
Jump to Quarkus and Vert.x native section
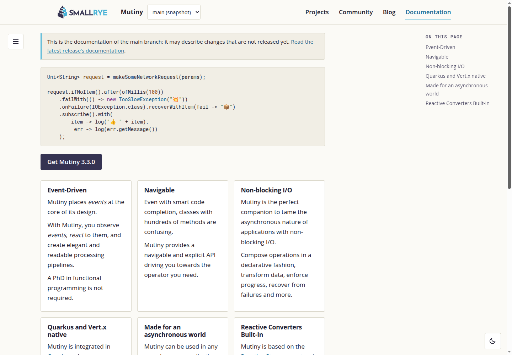coord(455,76)
